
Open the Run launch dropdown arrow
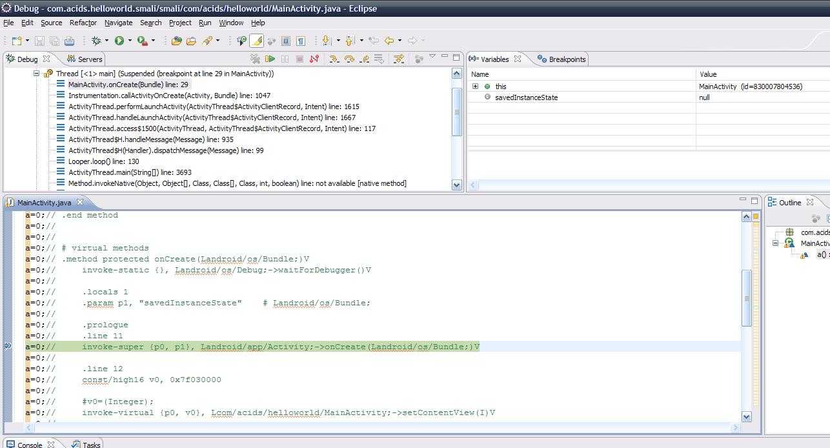tap(130, 41)
